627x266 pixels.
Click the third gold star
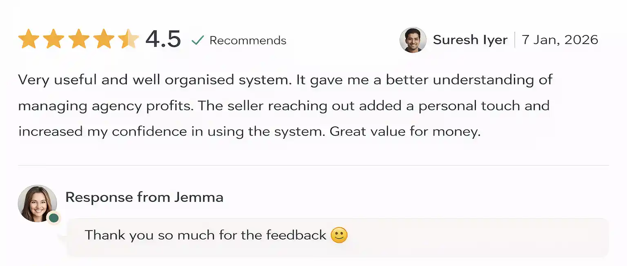click(x=79, y=39)
